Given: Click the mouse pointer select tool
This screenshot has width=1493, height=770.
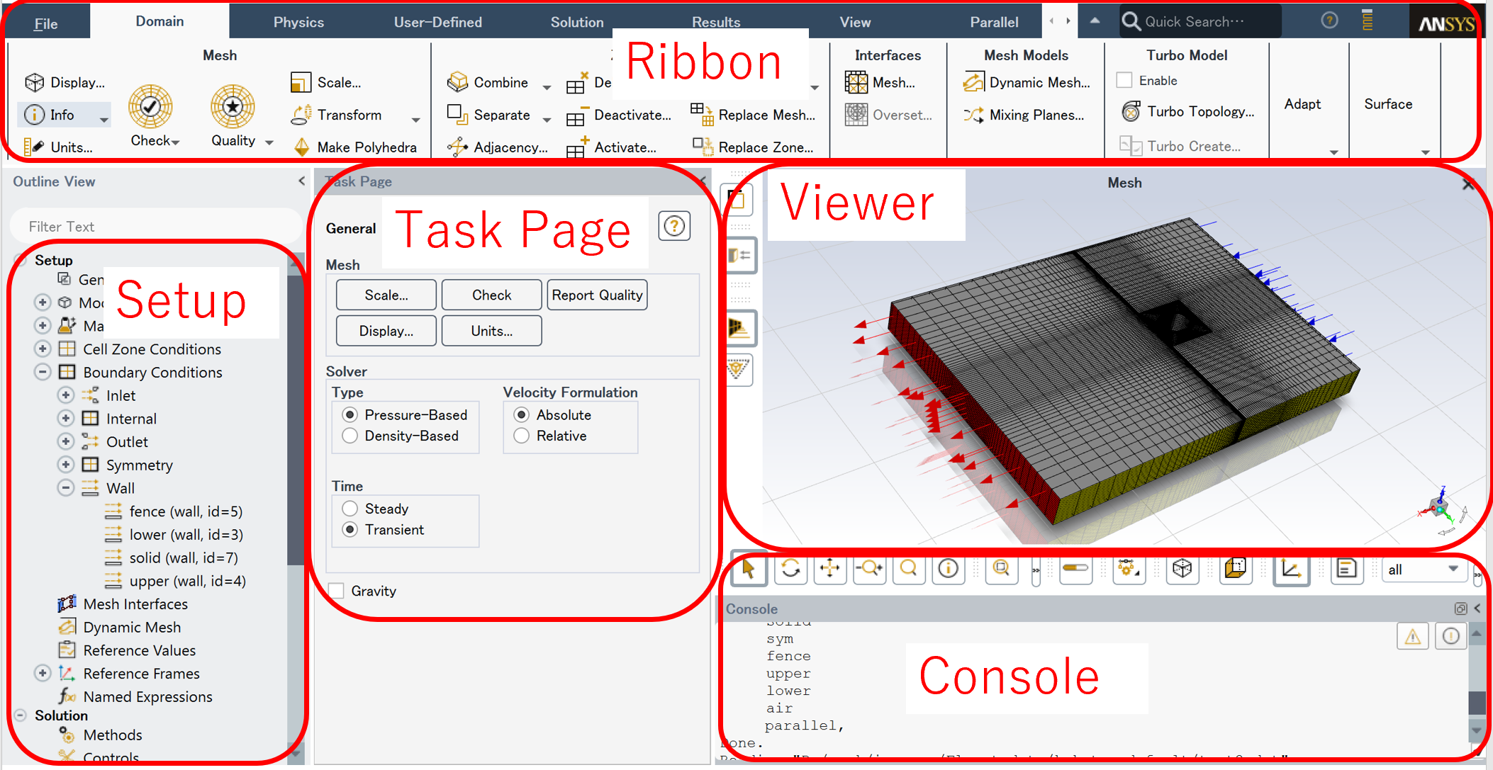Looking at the screenshot, I should point(749,569).
